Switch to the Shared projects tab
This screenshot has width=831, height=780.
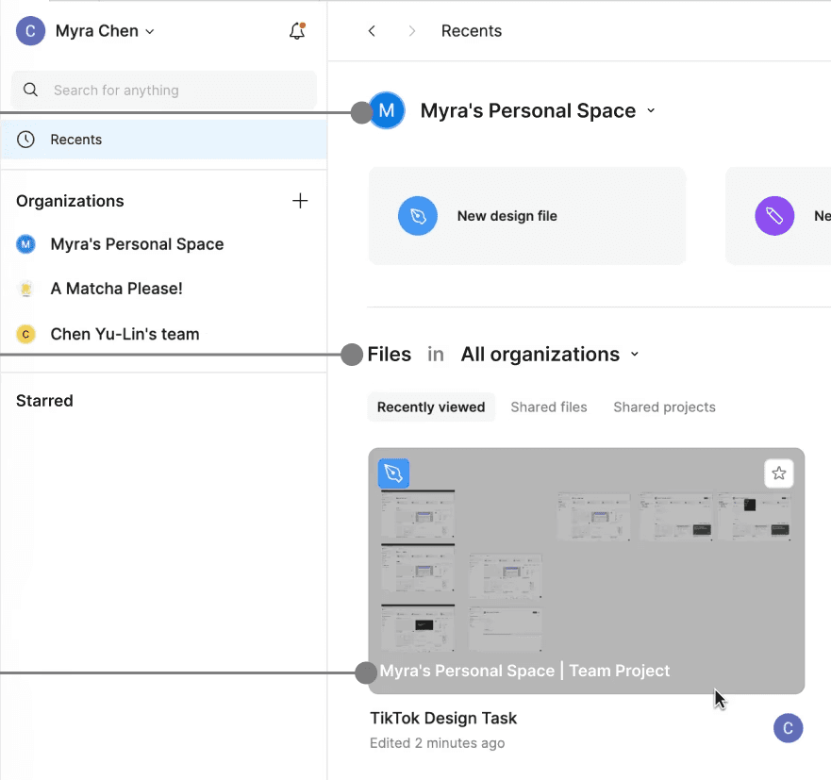pyautogui.click(x=664, y=407)
